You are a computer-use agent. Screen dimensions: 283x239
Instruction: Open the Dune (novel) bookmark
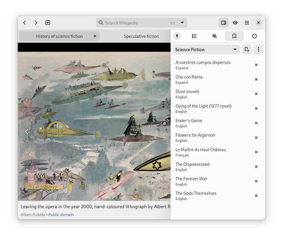click(187, 92)
